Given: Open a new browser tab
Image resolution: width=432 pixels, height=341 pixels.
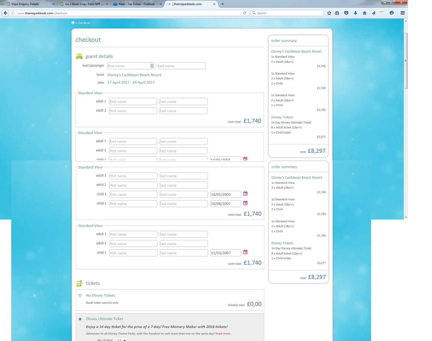Looking at the screenshot, I should (223, 4).
